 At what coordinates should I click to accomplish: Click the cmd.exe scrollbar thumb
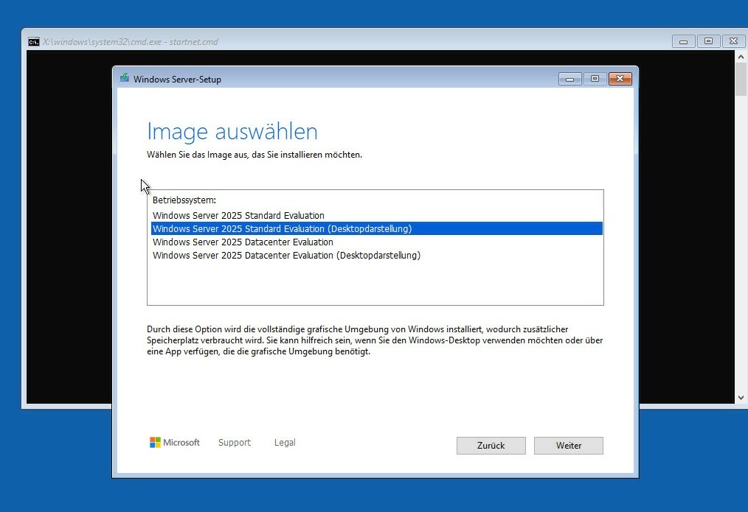coord(741,79)
